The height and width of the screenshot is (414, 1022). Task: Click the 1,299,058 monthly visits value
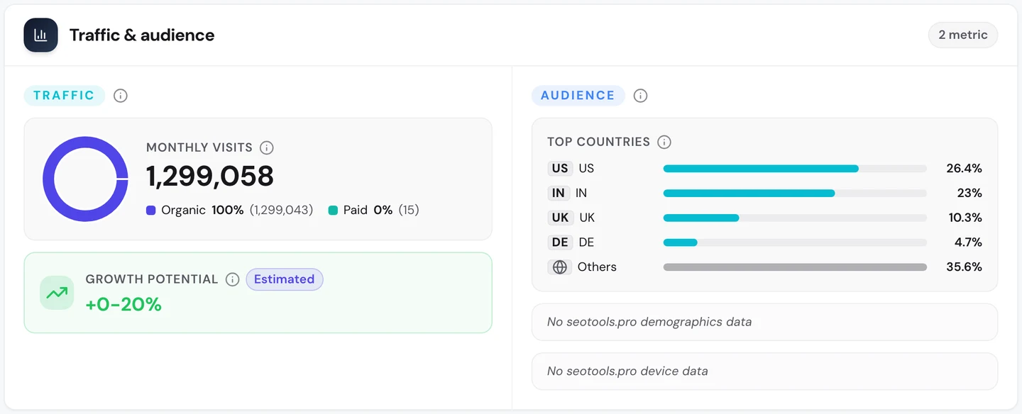coord(210,177)
